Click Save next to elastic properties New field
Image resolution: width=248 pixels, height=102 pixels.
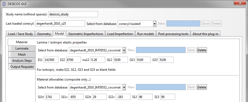point(191,50)
